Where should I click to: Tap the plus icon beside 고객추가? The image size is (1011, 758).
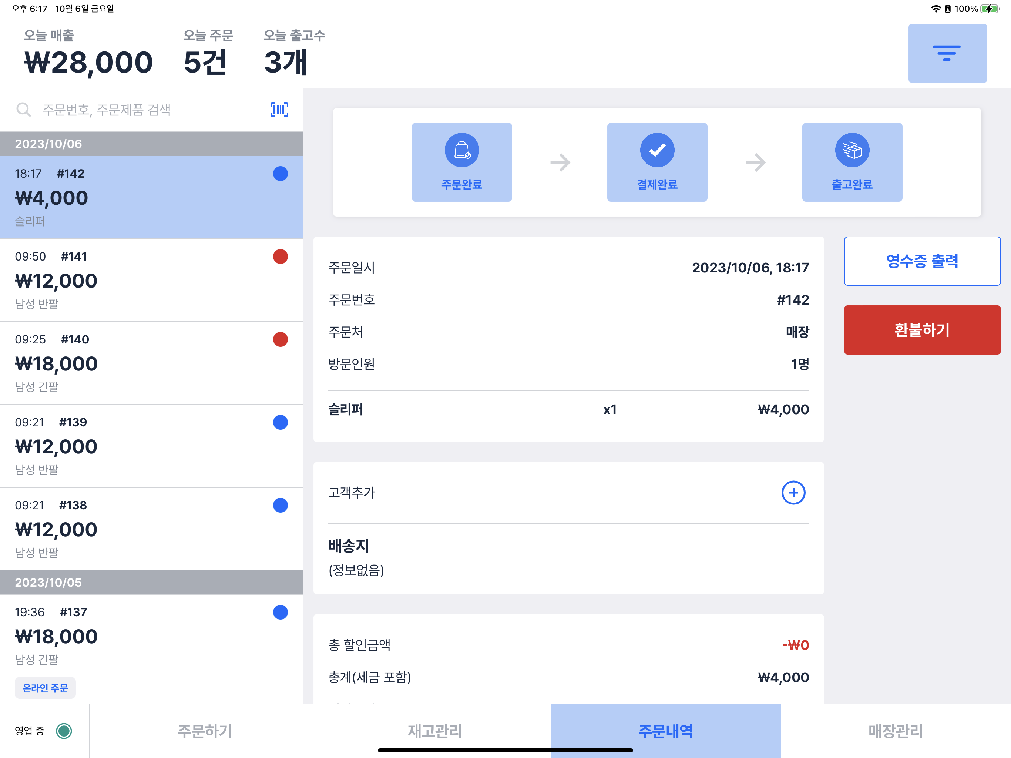coord(793,492)
